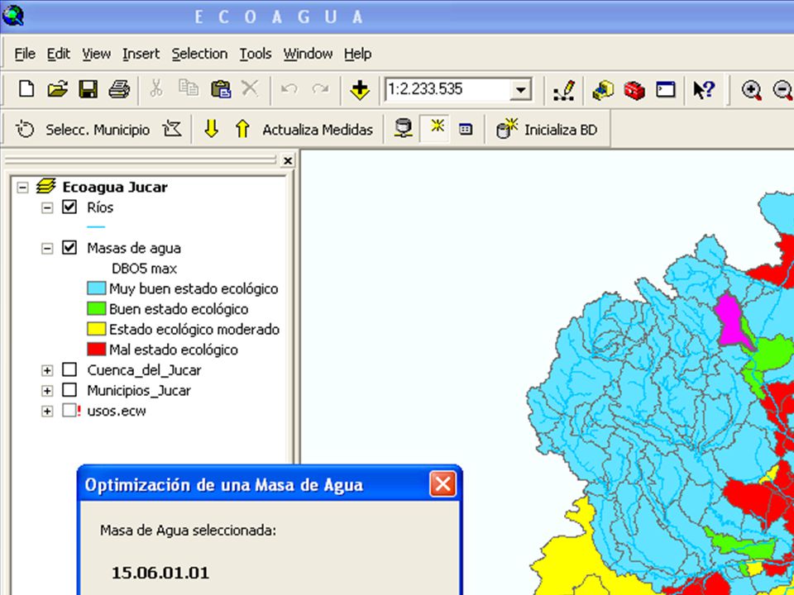
Task: Click the Copy icon
Action: click(x=189, y=88)
